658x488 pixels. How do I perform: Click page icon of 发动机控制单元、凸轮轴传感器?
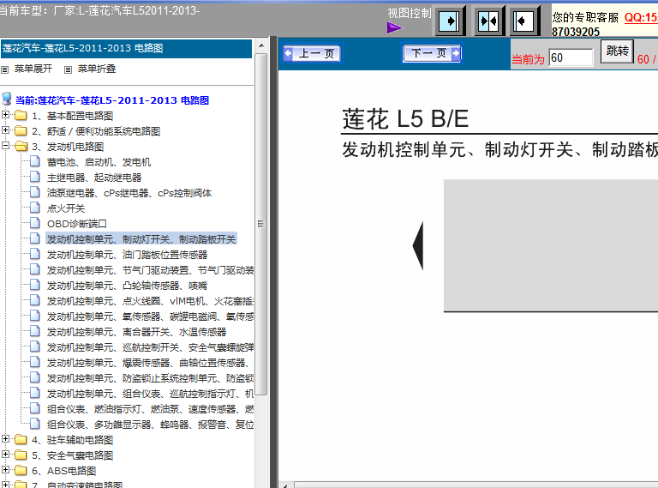tap(35, 285)
